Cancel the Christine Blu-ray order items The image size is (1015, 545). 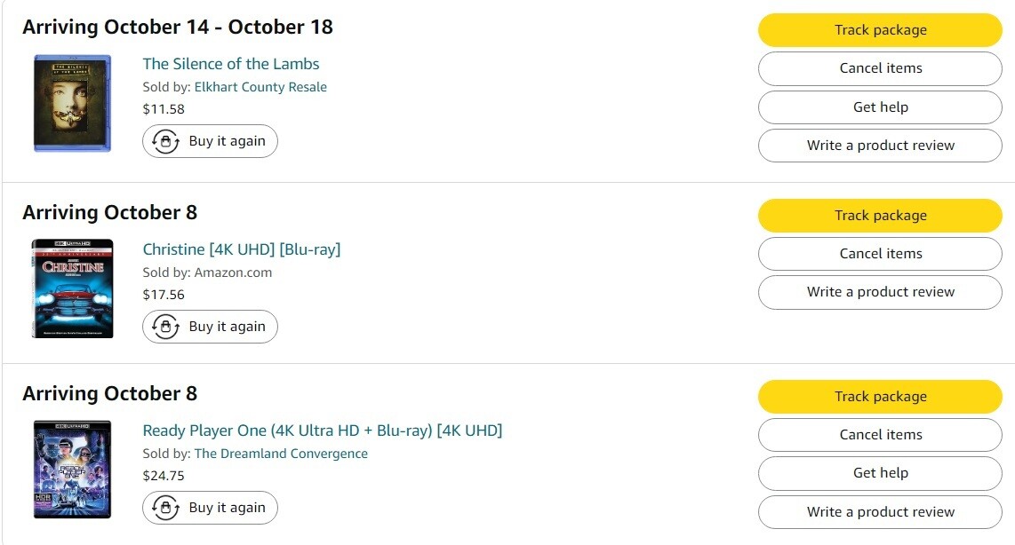click(x=880, y=254)
